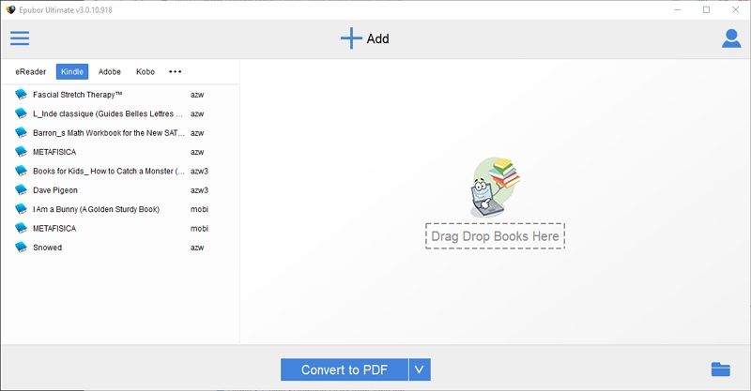
Task: Click the Epubor app logo in title bar
Action: (x=10, y=9)
